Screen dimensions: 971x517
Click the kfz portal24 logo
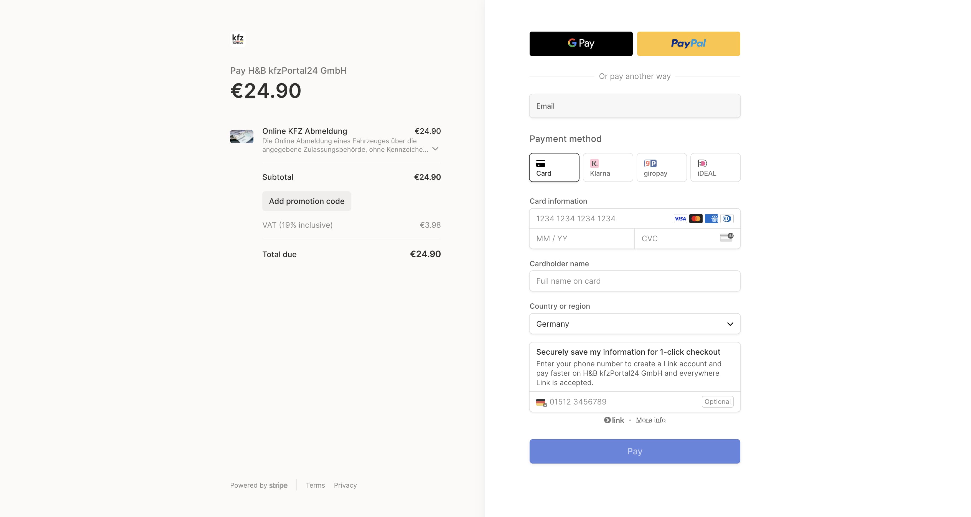[238, 39]
